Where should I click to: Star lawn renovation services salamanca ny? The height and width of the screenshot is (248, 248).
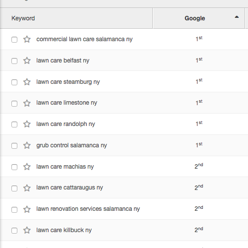pos(27,209)
